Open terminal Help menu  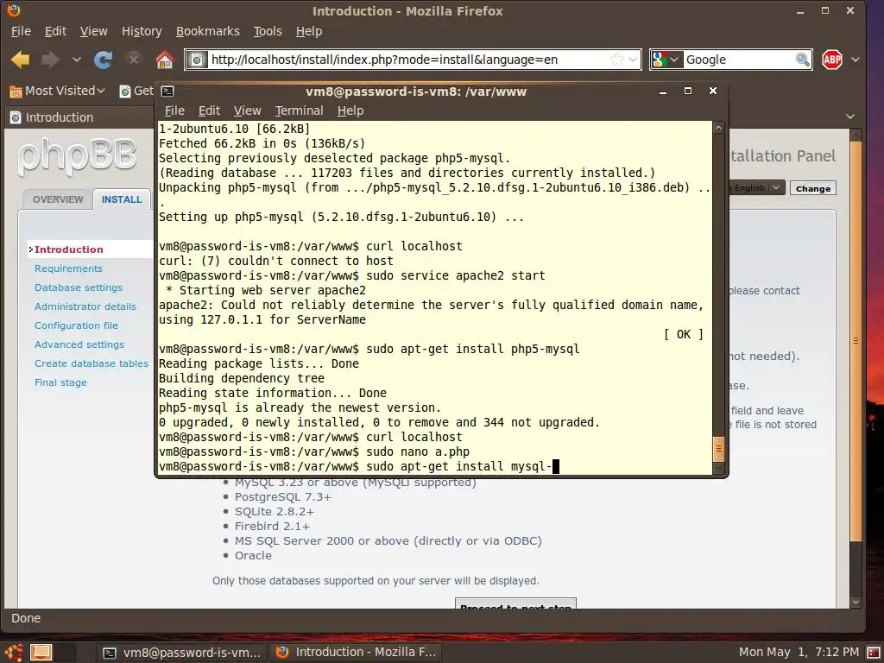point(350,111)
